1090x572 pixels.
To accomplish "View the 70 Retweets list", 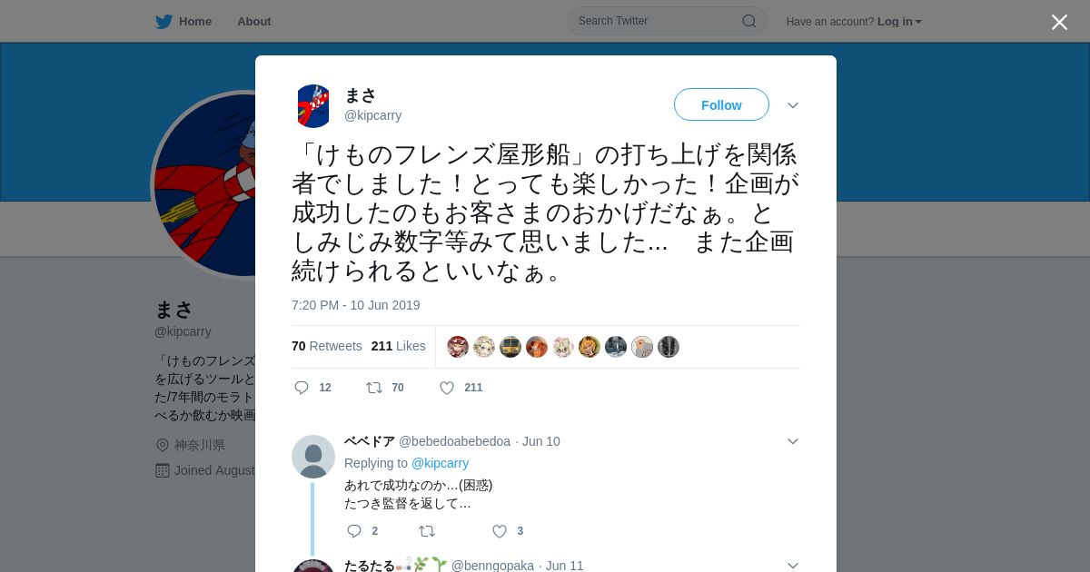I will pos(327,346).
